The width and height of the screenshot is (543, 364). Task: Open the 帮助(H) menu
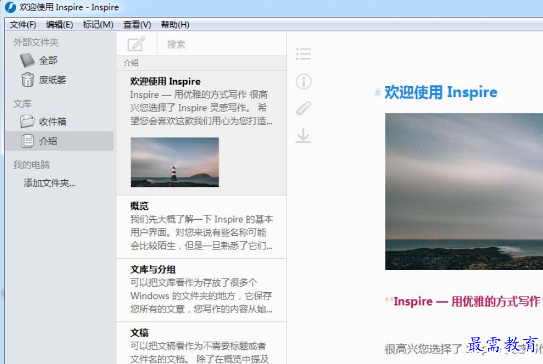(175, 25)
